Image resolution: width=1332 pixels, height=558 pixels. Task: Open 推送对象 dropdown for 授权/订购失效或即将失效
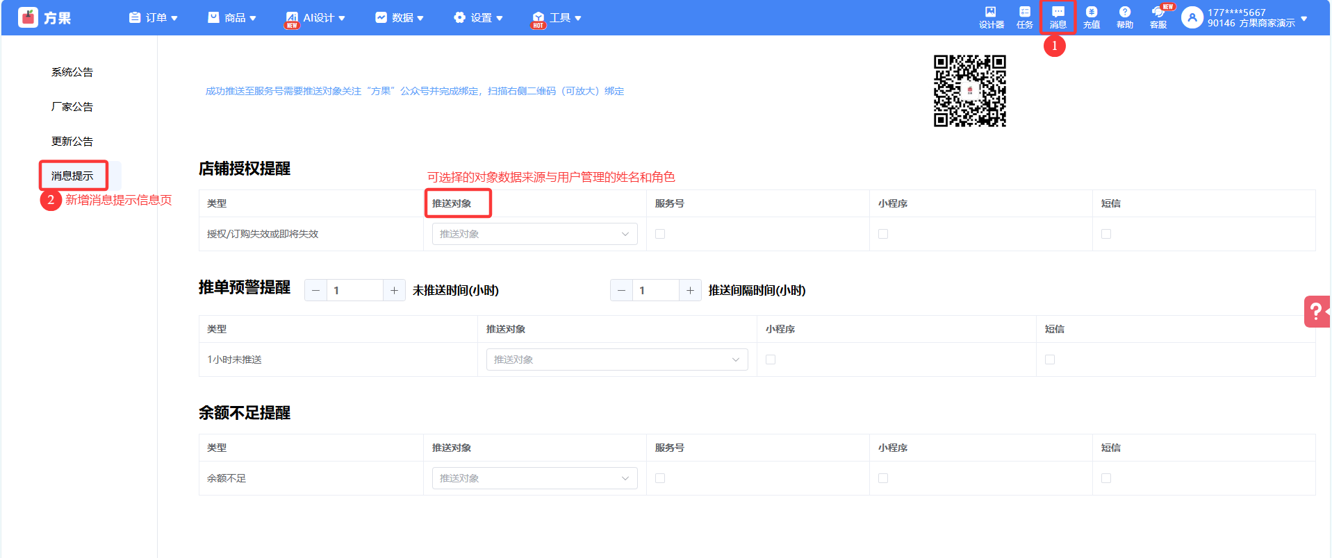coord(534,234)
